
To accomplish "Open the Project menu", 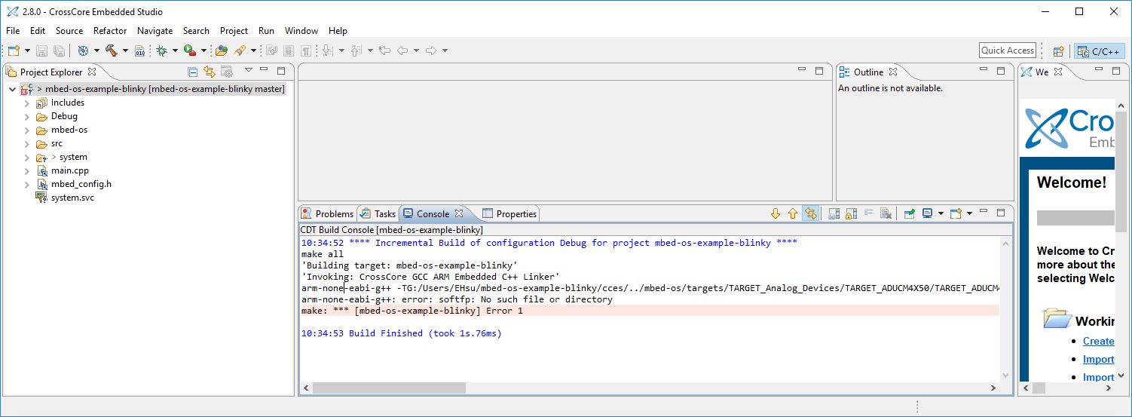I will pos(234,31).
